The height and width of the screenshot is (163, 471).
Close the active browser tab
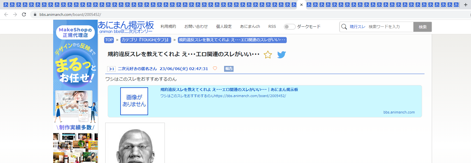301,5
